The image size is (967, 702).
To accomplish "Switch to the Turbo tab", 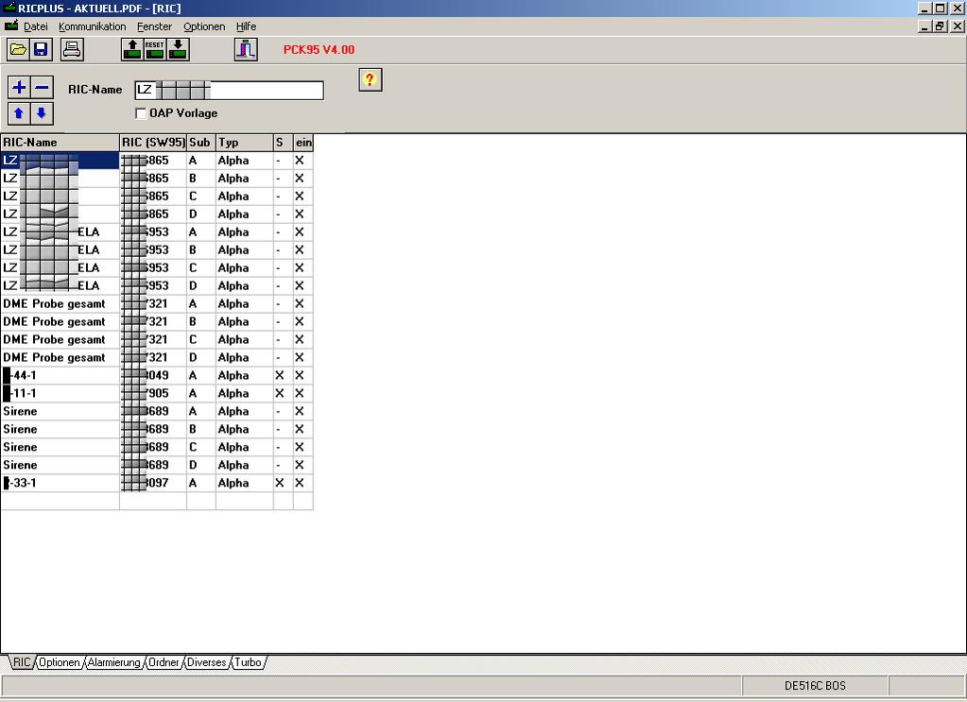I will (248, 662).
